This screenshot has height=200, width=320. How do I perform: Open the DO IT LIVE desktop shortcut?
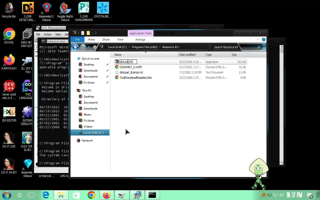tap(9, 140)
